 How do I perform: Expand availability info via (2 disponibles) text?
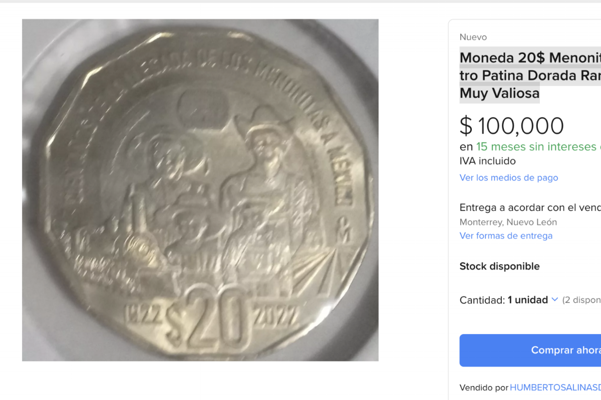[x=582, y=300]
